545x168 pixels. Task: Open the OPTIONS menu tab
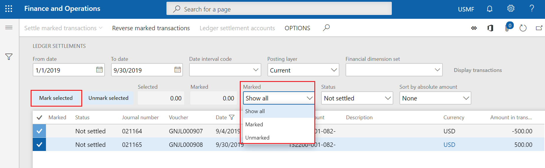(297, 28)
